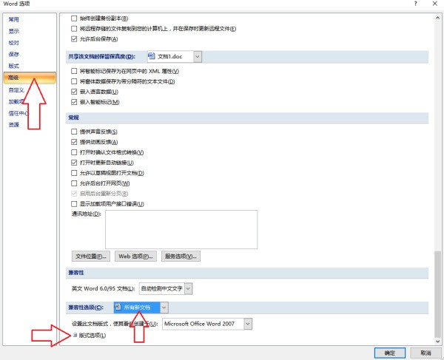Toggle 嵌入语言数据 checkbox
The image size is (444, 360).
(74, 92)
